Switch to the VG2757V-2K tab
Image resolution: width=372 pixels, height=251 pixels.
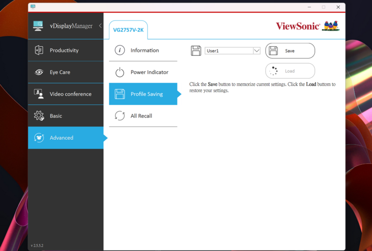(x=128, y=30)
